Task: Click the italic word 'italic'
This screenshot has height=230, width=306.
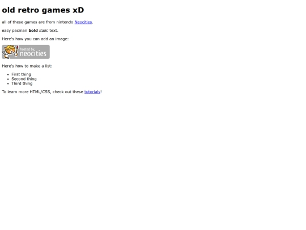Action: (44, 31)
